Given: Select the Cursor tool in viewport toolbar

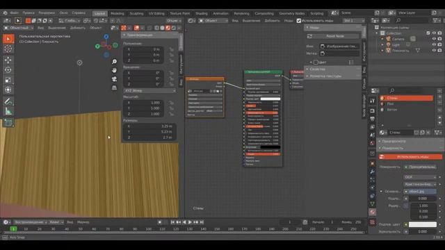Looking at the screenshot, I should coord(8,49).
